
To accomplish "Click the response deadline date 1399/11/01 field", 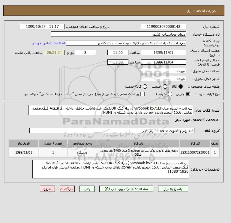I will (163, 52).
